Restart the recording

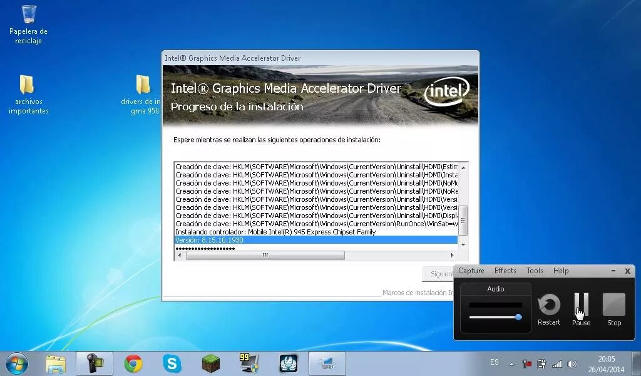point(548,310)
